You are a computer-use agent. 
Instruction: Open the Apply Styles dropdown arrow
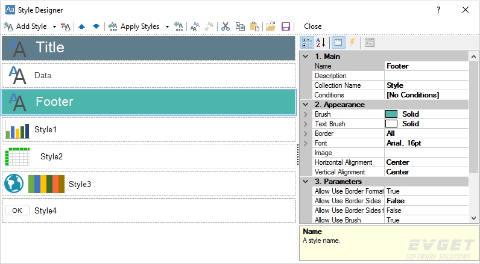pyautogui.click(x=167, y=26)
